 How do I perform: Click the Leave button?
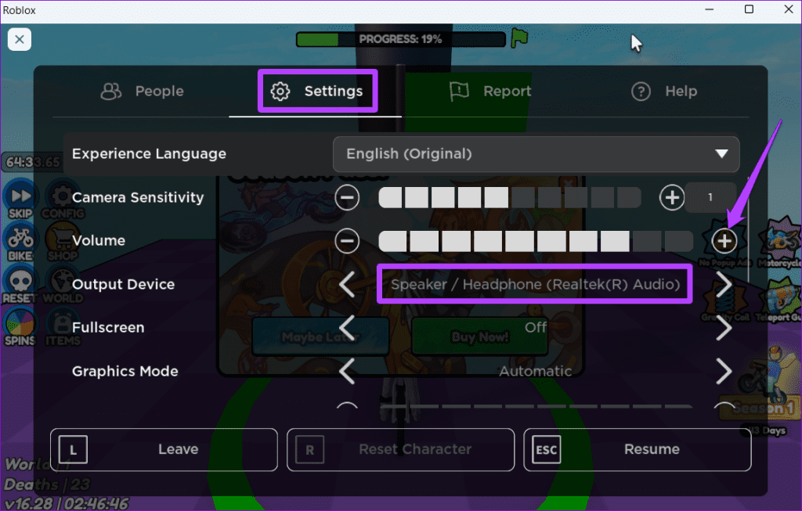163,449
